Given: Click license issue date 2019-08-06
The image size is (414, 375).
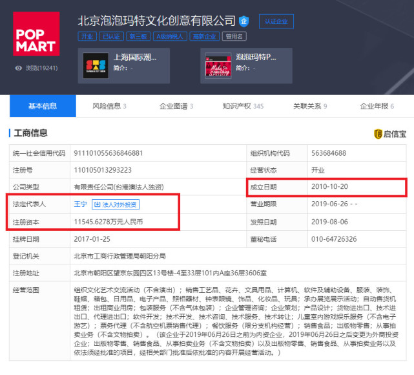Looking at the screenshot, I should click(329, 222).
